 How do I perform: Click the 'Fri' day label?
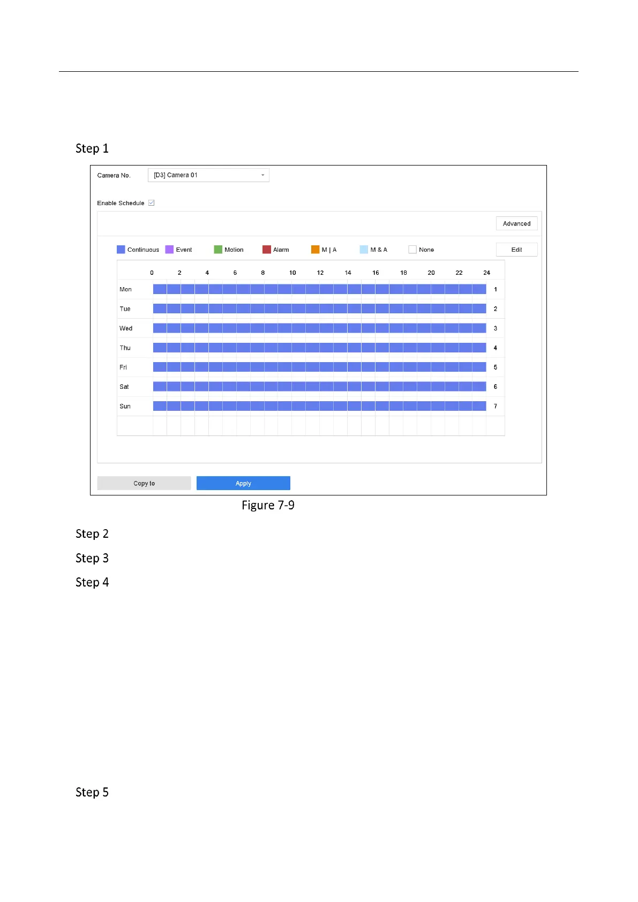(123, 367)
